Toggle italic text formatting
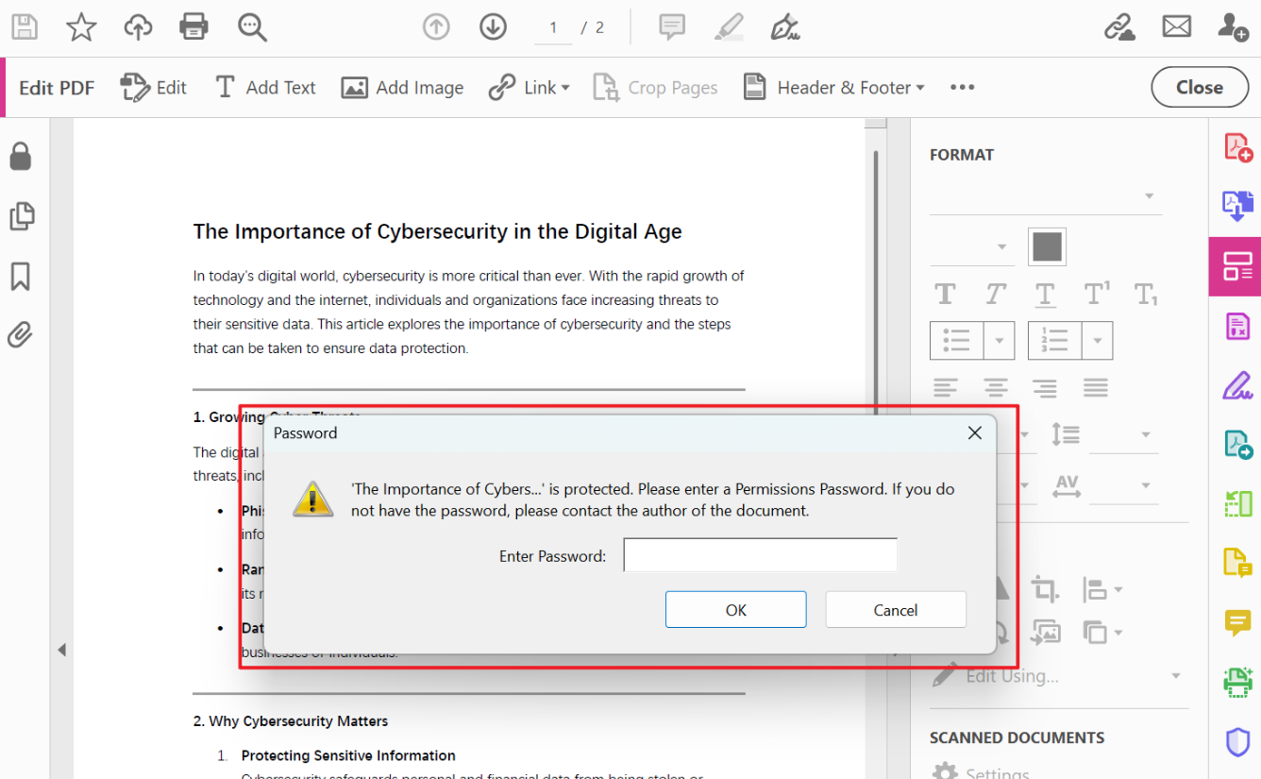The height and width of the screenshot is (779, 1261). point(995,294)
